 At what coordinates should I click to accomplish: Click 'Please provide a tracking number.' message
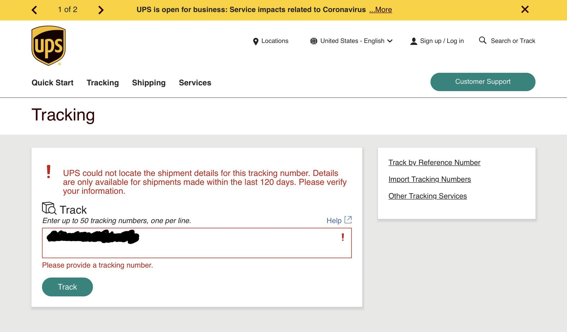[97, 265]
